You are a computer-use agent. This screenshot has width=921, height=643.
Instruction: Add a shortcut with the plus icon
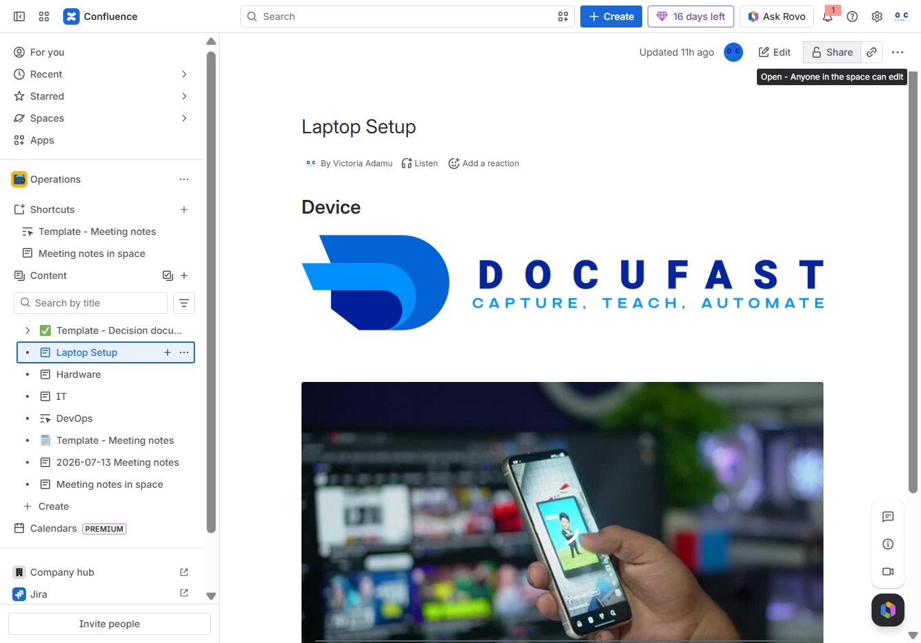pos(184,210)
